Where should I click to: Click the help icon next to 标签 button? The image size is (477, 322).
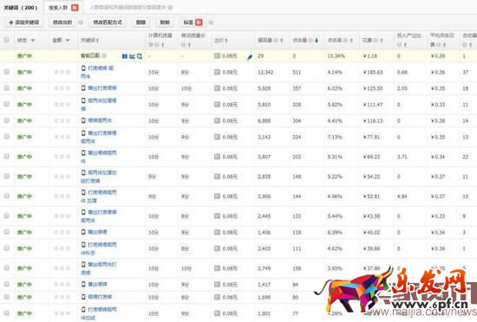point(211,23)
